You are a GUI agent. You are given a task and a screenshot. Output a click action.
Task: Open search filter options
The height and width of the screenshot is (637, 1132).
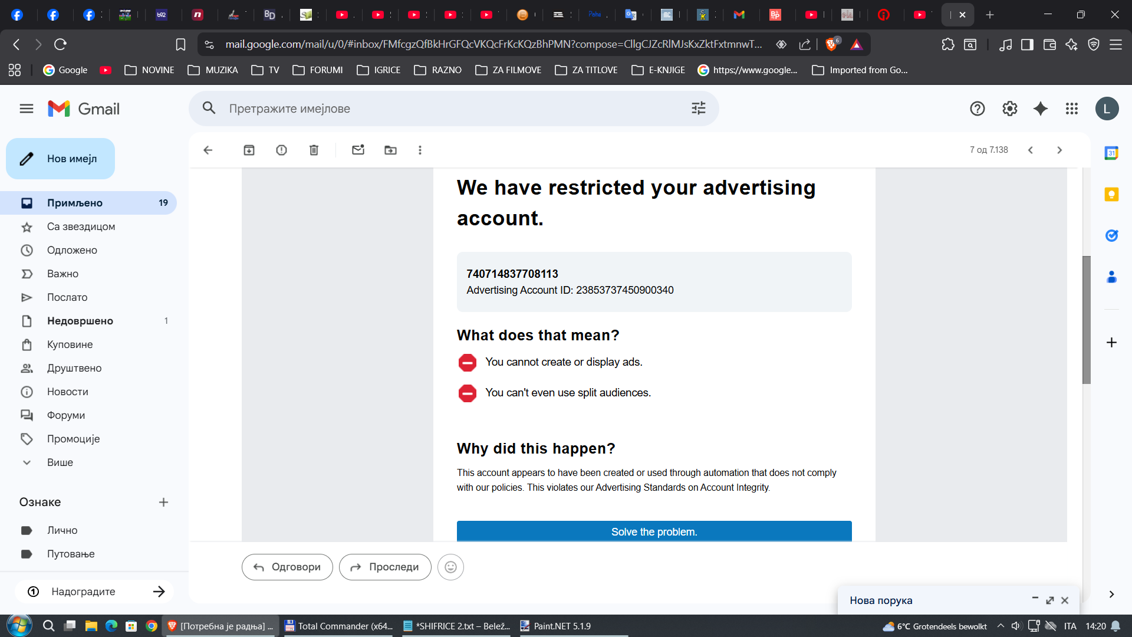[x=698, y=108]
